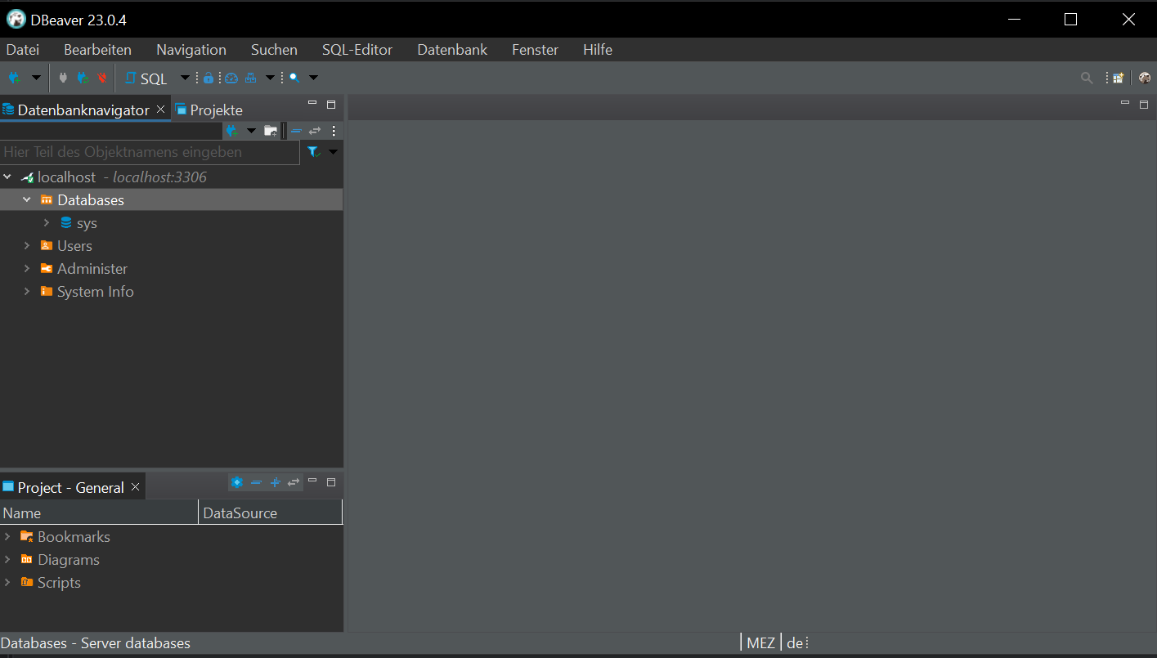Click the Open Perspective icon at top right

click(x=1118, y=78)
